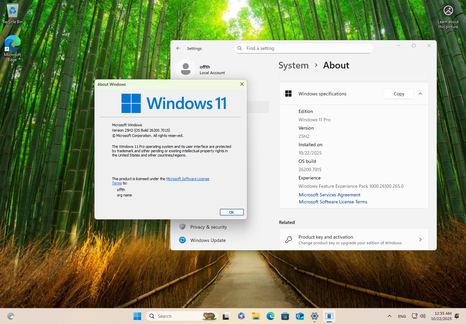Image resolution: width=466 pixels, height=324 pixels.
Task: Open File Explorer from the taskbar
Action: (x=256, y=316)
